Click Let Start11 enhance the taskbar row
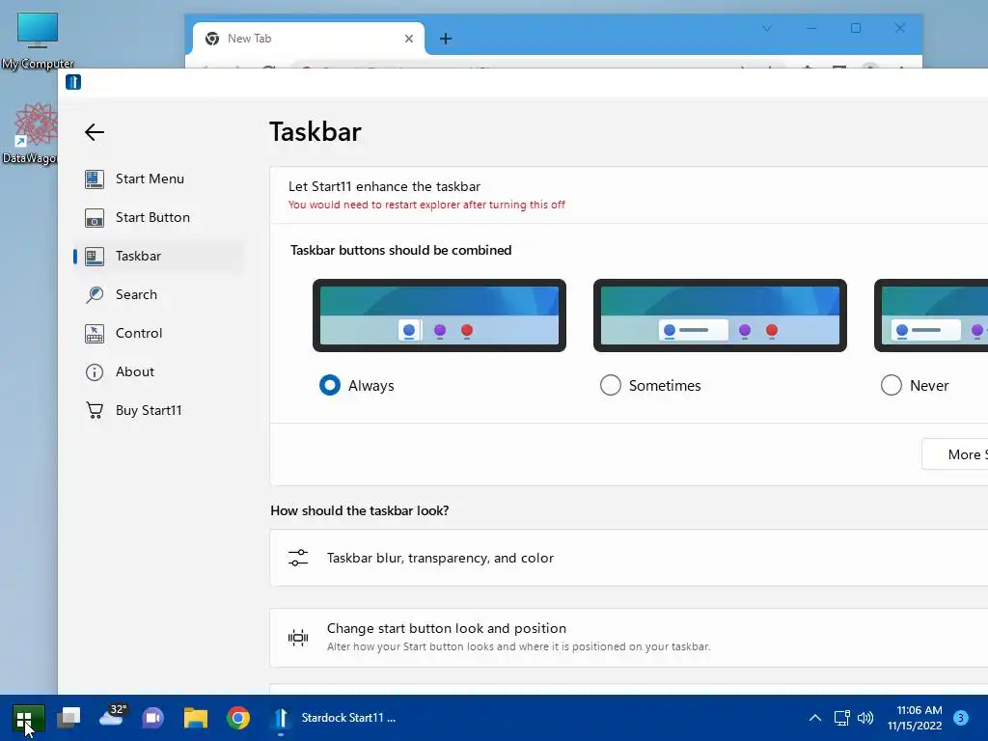The height and width of the screenshot is (741, 988). pyautogui.click(x=629, y=195)
